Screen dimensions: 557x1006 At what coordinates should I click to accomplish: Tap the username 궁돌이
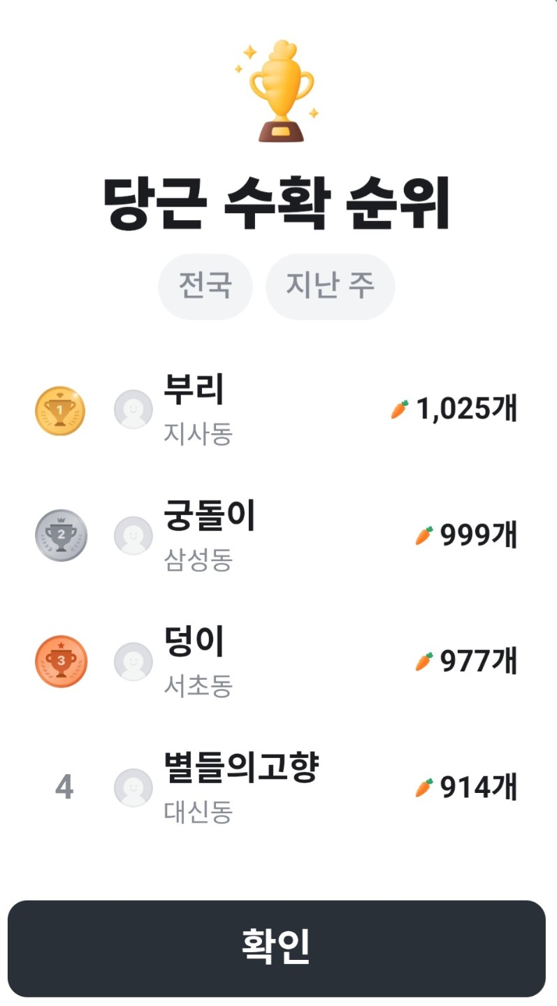(x=210, y=517)
